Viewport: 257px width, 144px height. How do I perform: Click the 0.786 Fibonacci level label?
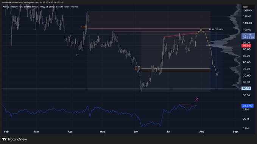click(83, 27)
